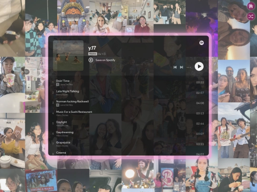Viewport: 257px width, 192px height.
Task: Click the 03:13 duration
Action: point(200,113)
